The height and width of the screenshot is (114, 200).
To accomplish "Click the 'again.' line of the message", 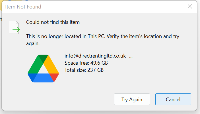I will click(x=33, y=43).
